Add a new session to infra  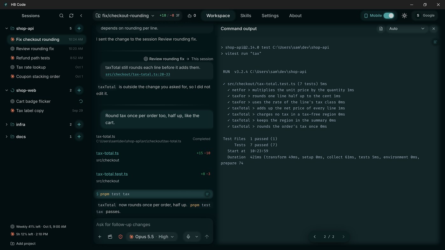(x=79, y=125)
